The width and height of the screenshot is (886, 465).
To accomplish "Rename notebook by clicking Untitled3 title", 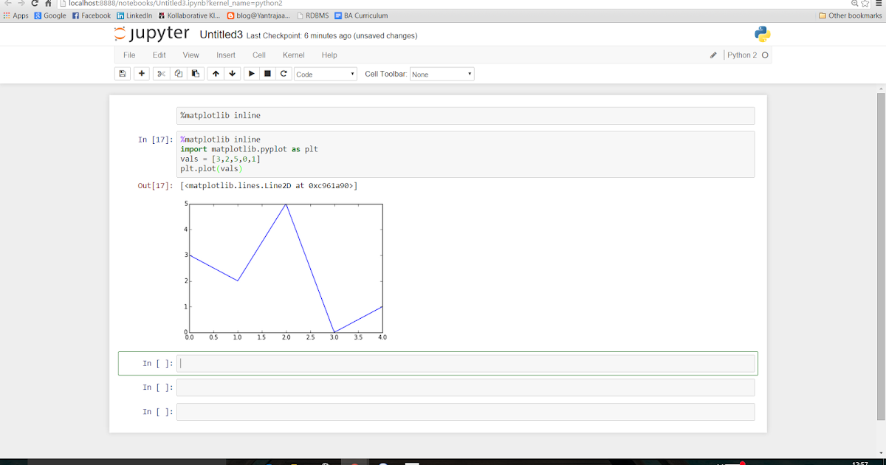I will [x=220, y=35].
